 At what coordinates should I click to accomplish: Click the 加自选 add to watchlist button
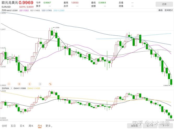click(x=135, y=126)
